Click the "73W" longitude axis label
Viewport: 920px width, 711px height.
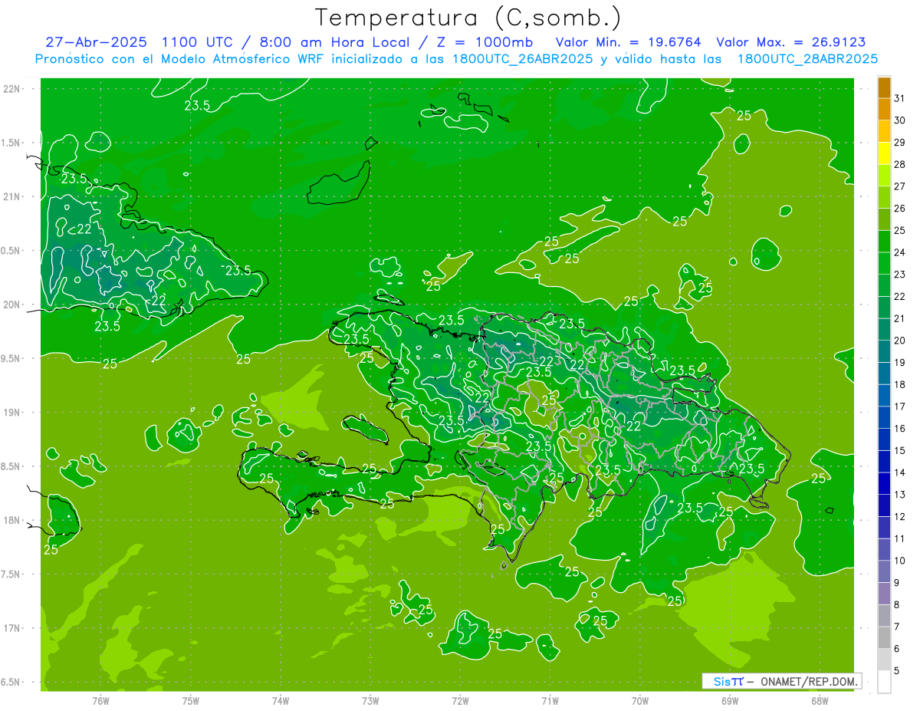pyautogui.click(x=370, y=700)
